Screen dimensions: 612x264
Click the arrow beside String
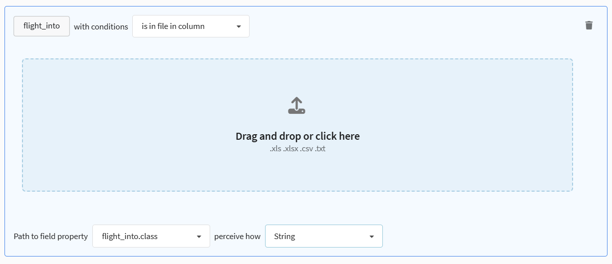click(371, 237)
